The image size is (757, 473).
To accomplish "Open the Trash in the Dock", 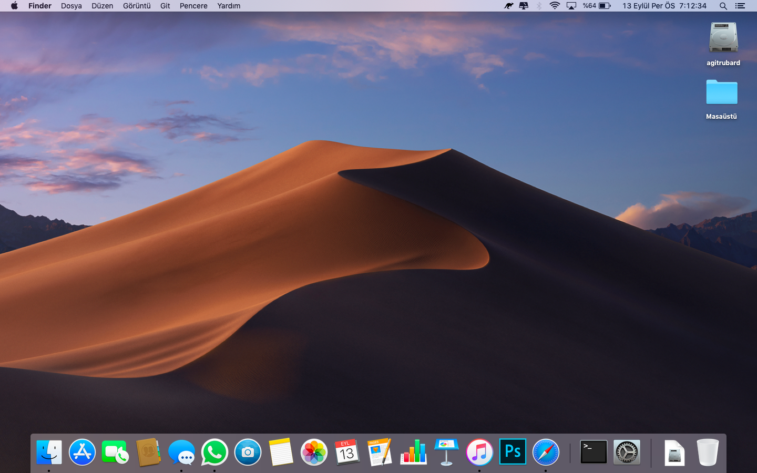I will [708, 452].
